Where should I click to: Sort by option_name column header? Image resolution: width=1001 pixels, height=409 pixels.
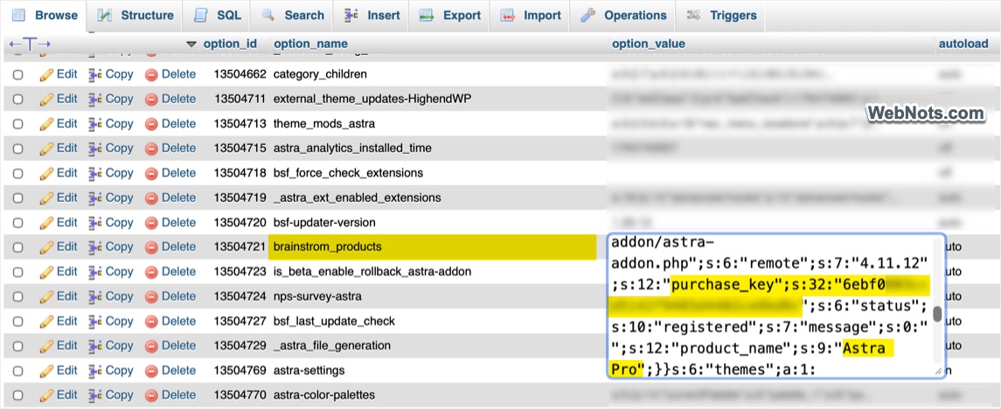tap(310, 44)
